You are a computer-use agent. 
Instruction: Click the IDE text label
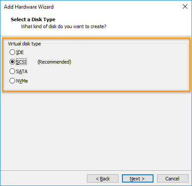(x=20, y=52)
